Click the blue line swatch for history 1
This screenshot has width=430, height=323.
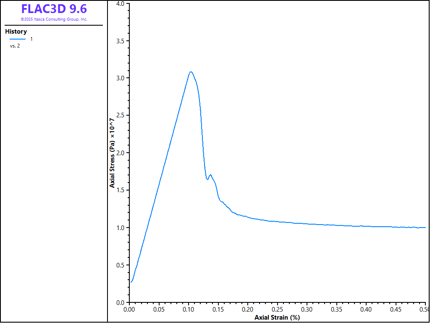(x=18, y=39)
